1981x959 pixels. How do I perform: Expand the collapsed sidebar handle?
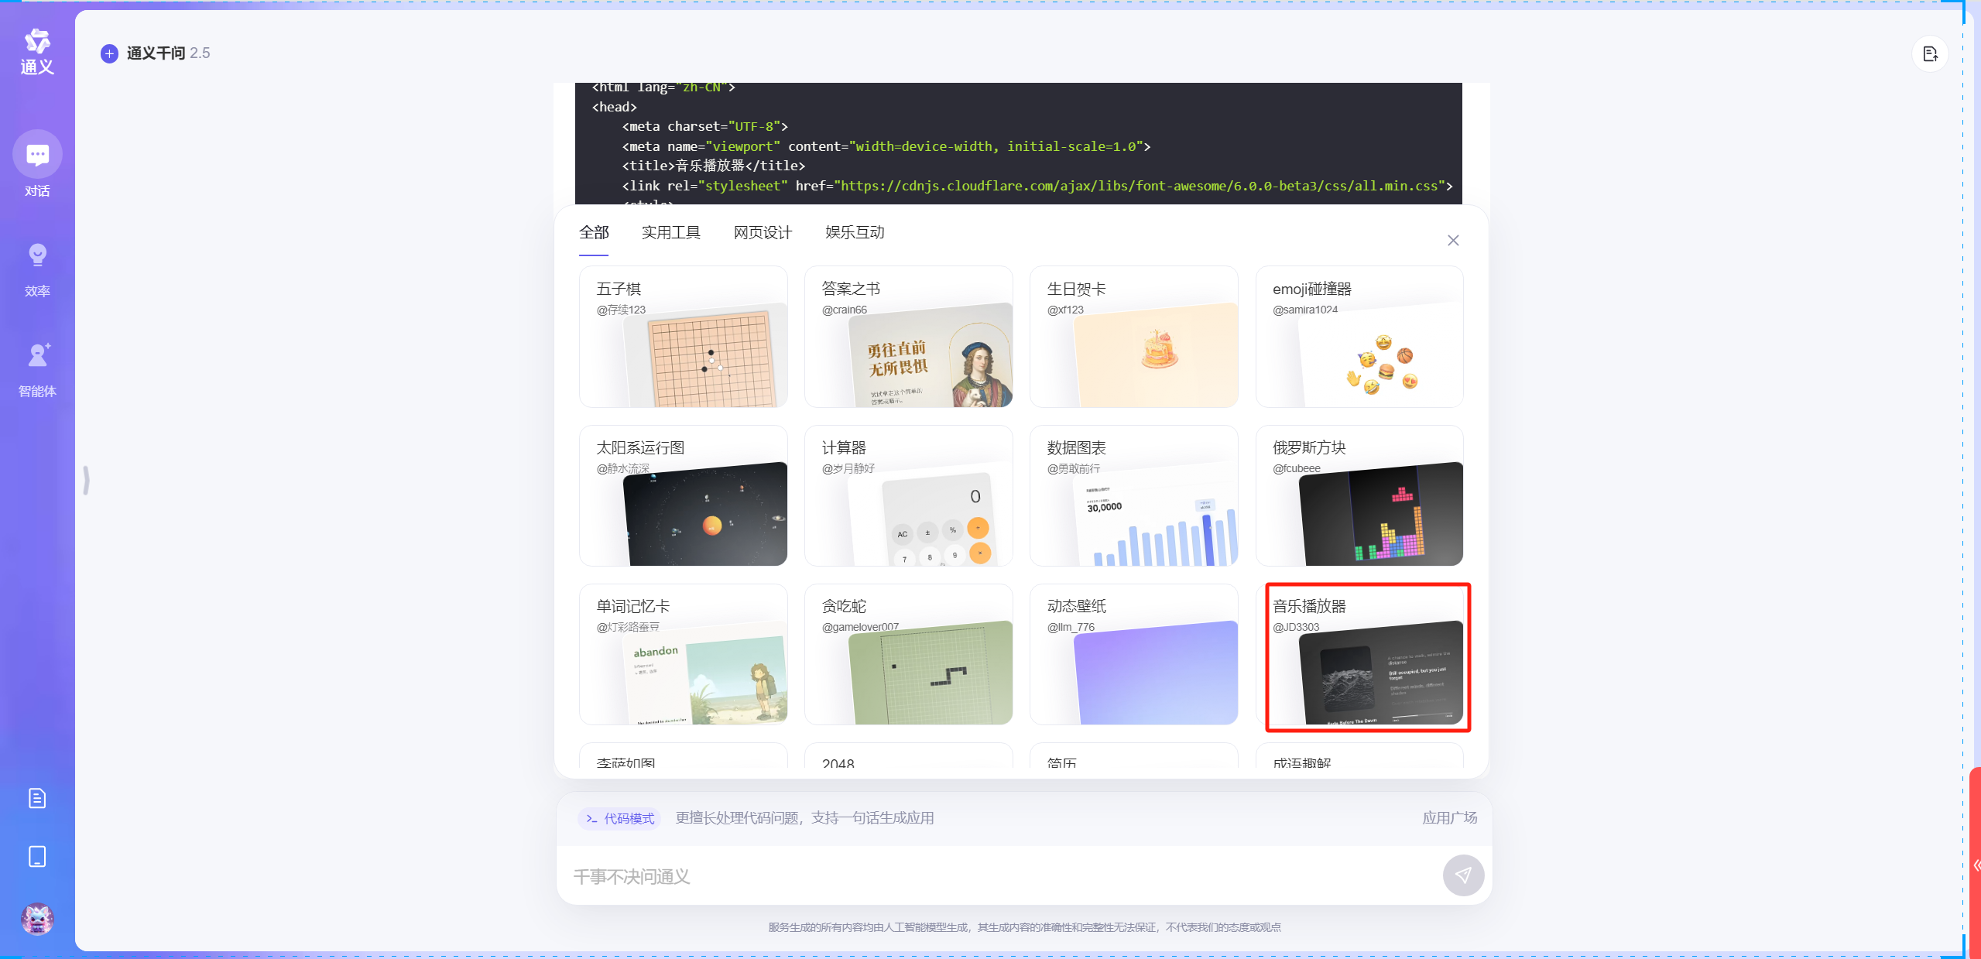pyautogui.click(x=86, y=480)
